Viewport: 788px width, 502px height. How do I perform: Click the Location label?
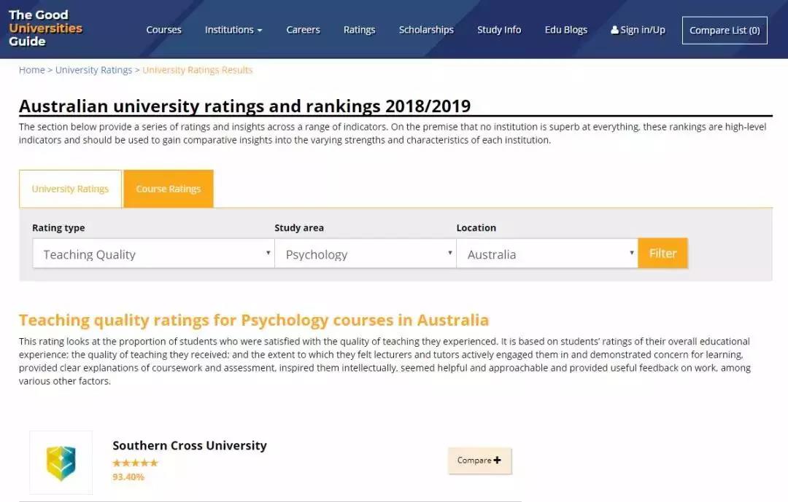(476, 228)
